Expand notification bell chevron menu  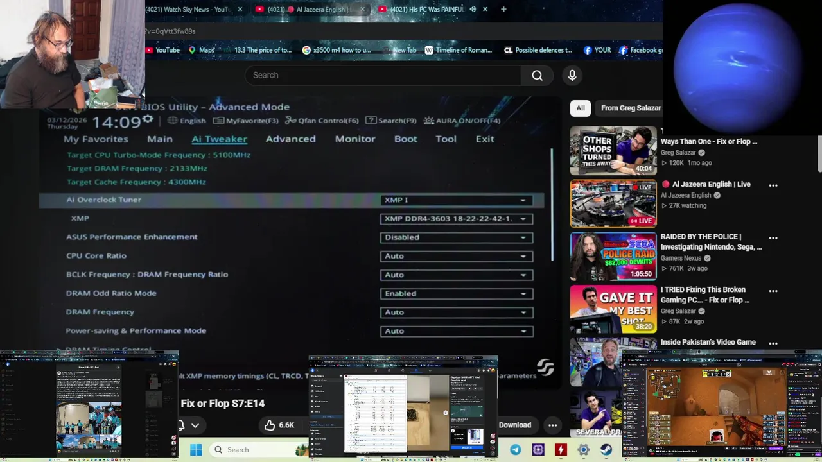click(195, 425)
